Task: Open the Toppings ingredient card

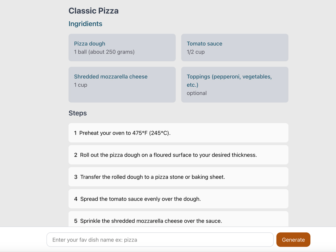Action: [235, 85]
